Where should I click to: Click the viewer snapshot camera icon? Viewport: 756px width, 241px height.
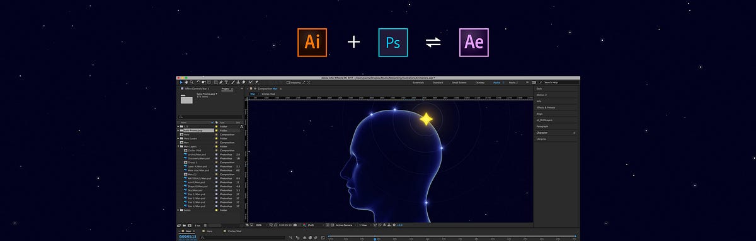tap(295, 225)
